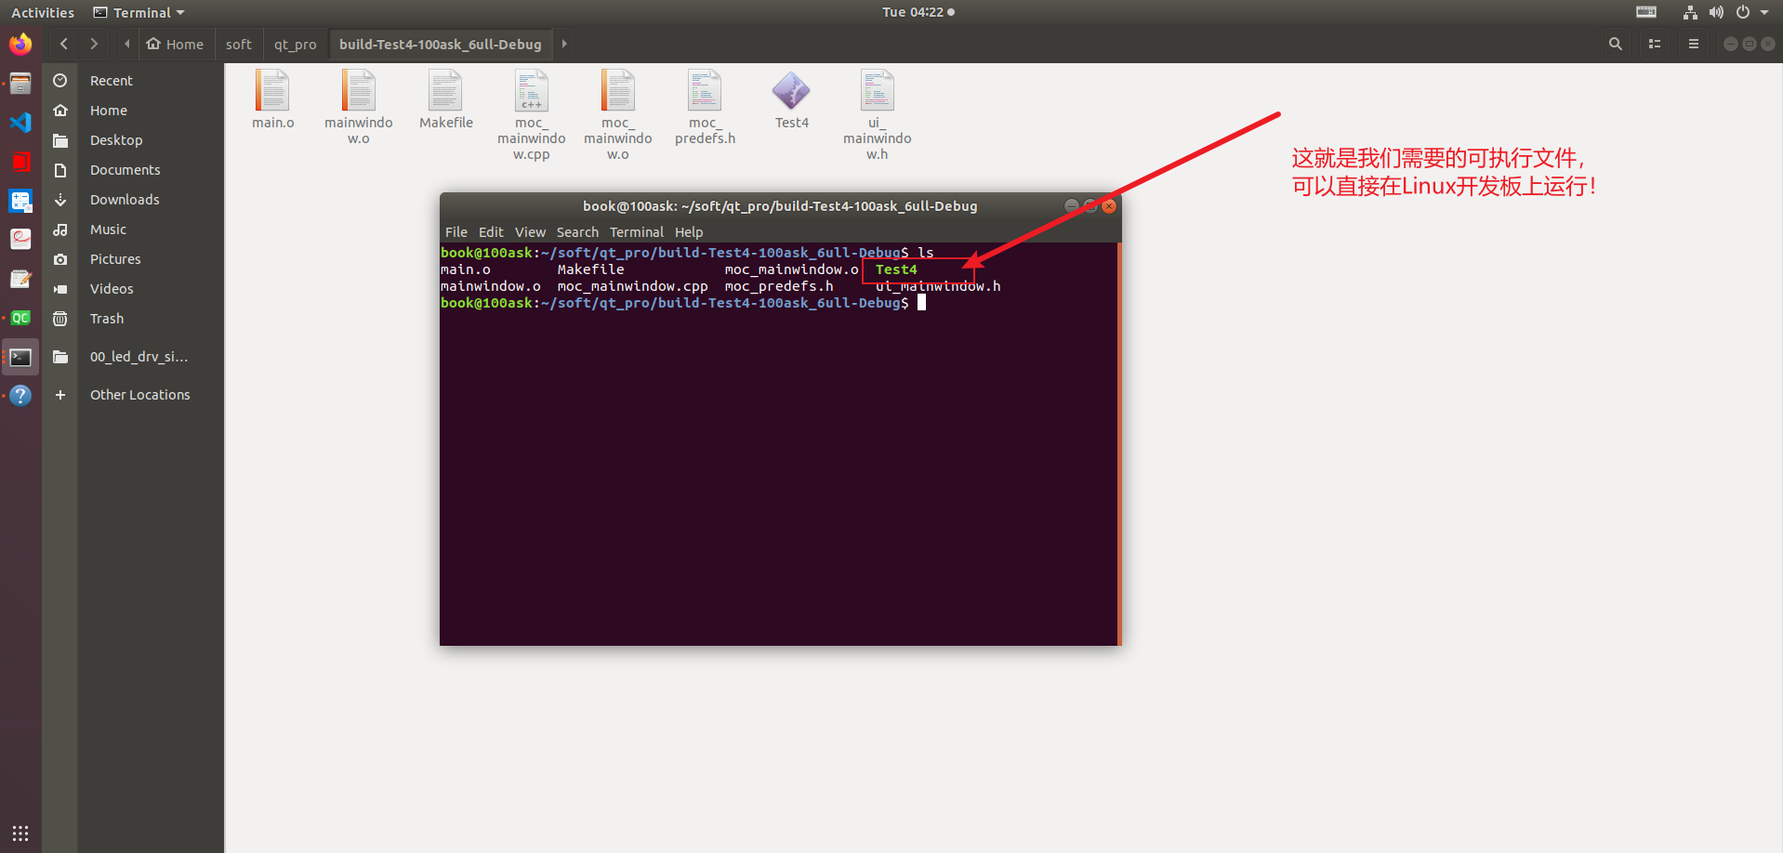Open the network icon in the top bar
1783x853 pixels.
coord(1689,12)
